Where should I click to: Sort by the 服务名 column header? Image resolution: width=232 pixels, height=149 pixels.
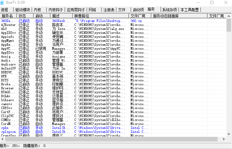(8, 16)
